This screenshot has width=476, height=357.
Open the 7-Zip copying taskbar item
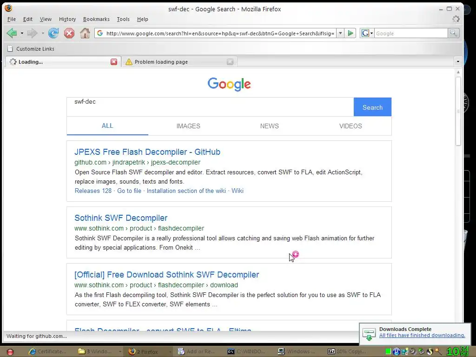(347, 351)
